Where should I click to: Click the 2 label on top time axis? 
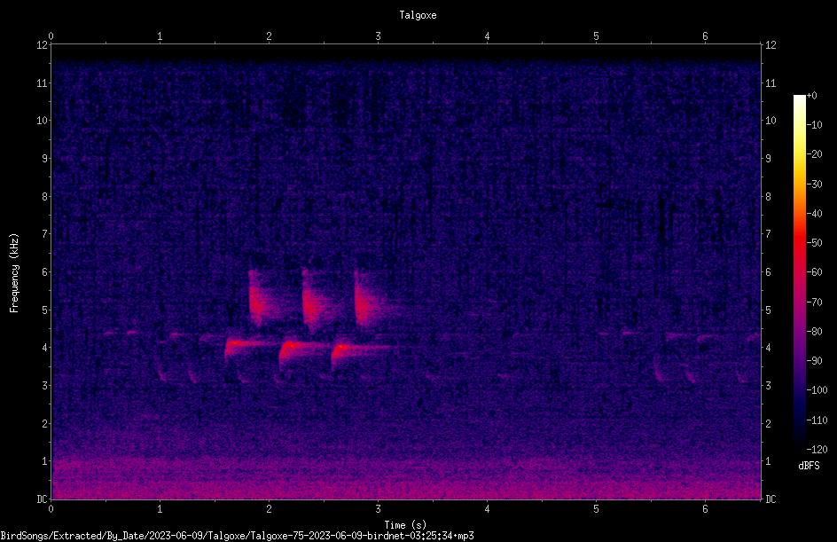coord(269,36)
